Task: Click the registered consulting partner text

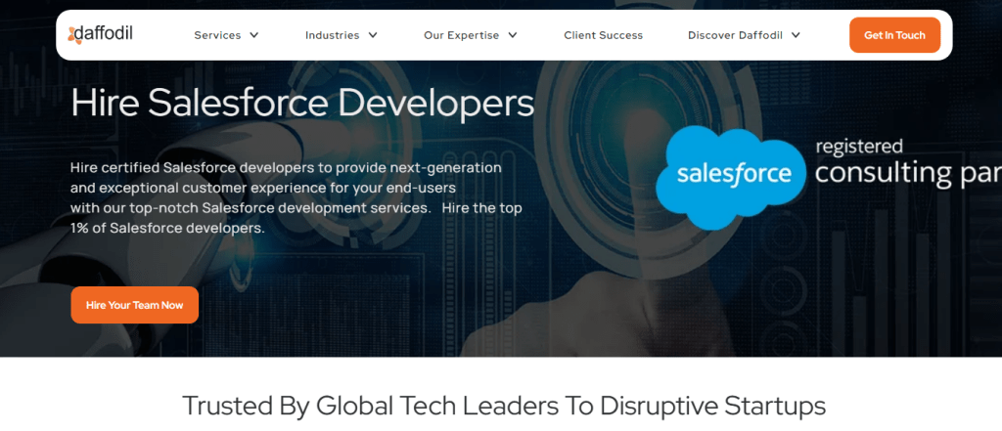Action: click(908, 163)
